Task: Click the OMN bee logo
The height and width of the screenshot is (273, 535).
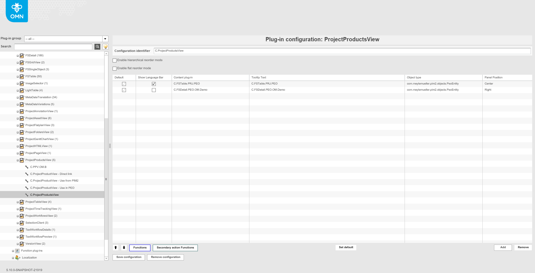Action: pyautogui.click(x=16, y=10)
